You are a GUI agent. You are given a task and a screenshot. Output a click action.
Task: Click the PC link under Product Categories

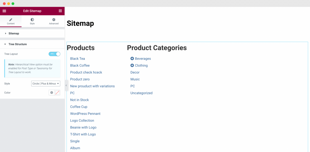click(133, 86)
